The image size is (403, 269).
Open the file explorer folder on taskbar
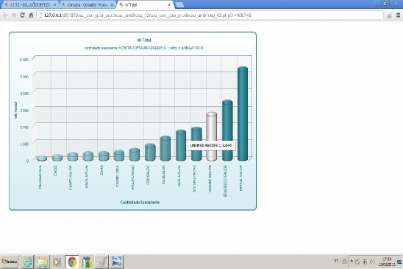pyautogui.click(x=43, y=262)
